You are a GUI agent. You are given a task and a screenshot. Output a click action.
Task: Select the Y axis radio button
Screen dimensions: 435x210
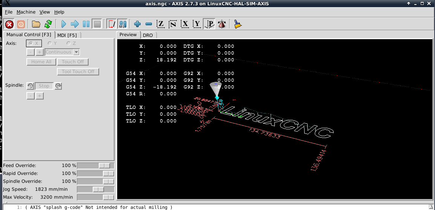click(52, 43)
